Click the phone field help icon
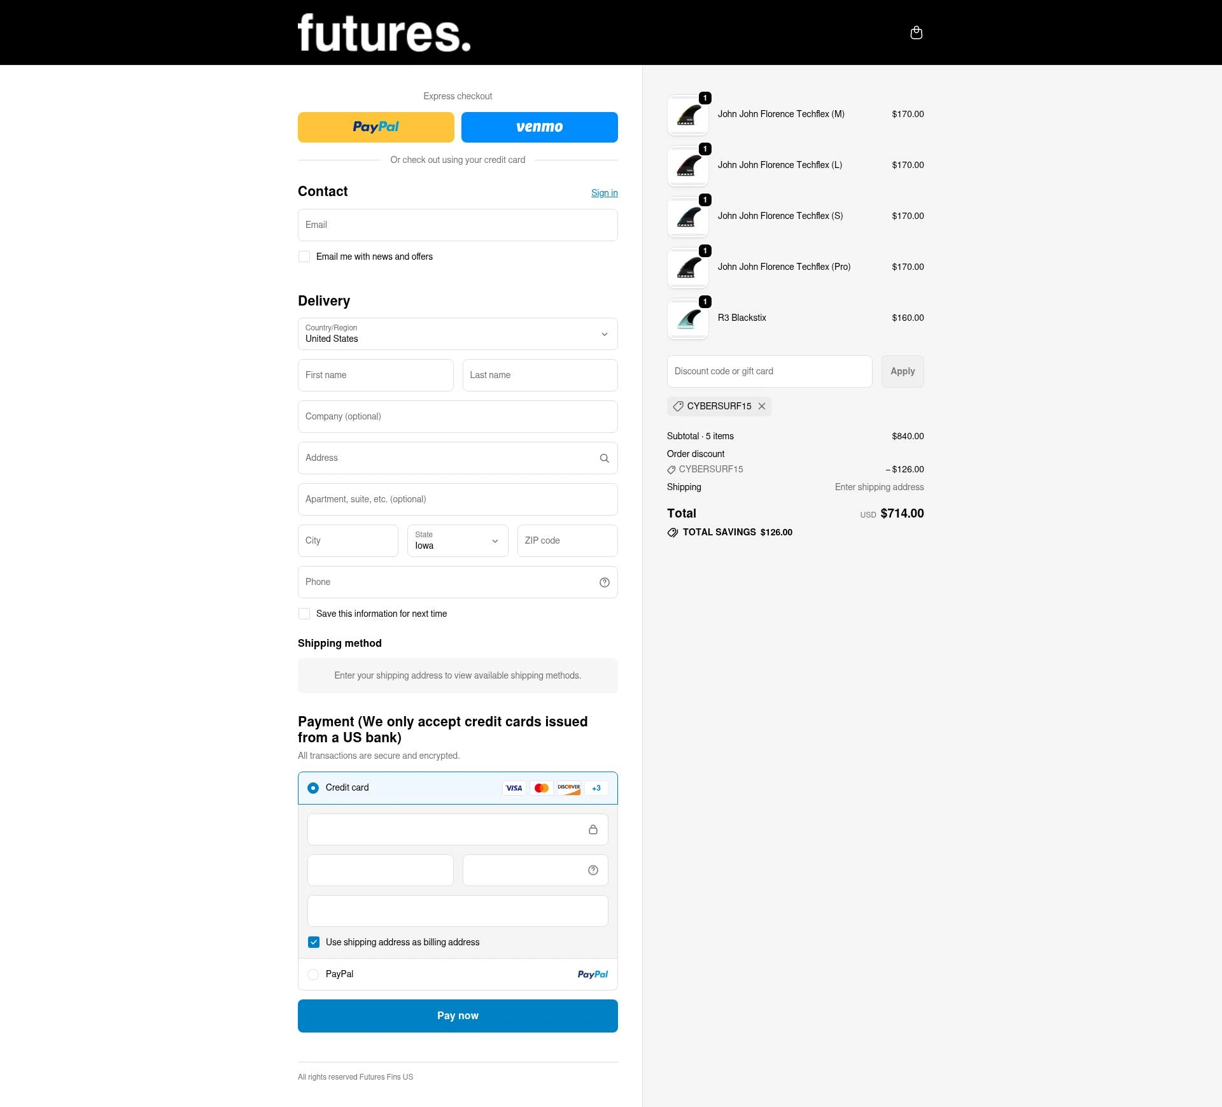1222x1107 pixels. [604, 582]
